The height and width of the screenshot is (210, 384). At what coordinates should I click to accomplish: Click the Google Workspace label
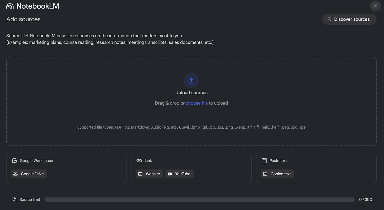click(36, 161)
